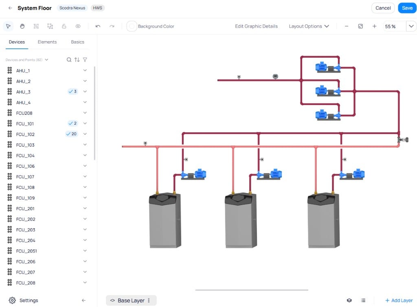This screenshot has height=307, width=417.
Task: Go back using the header back arrow
Action: 10,8
